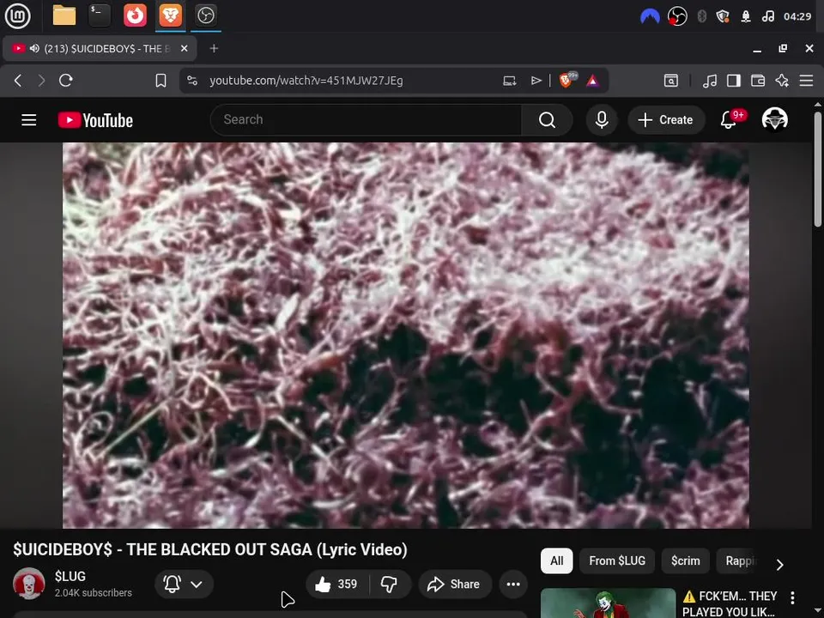Image resolution: width=824 pixels, height=618 pixels.
Task: Open Brave Shields lion icon
Action: 567,80
